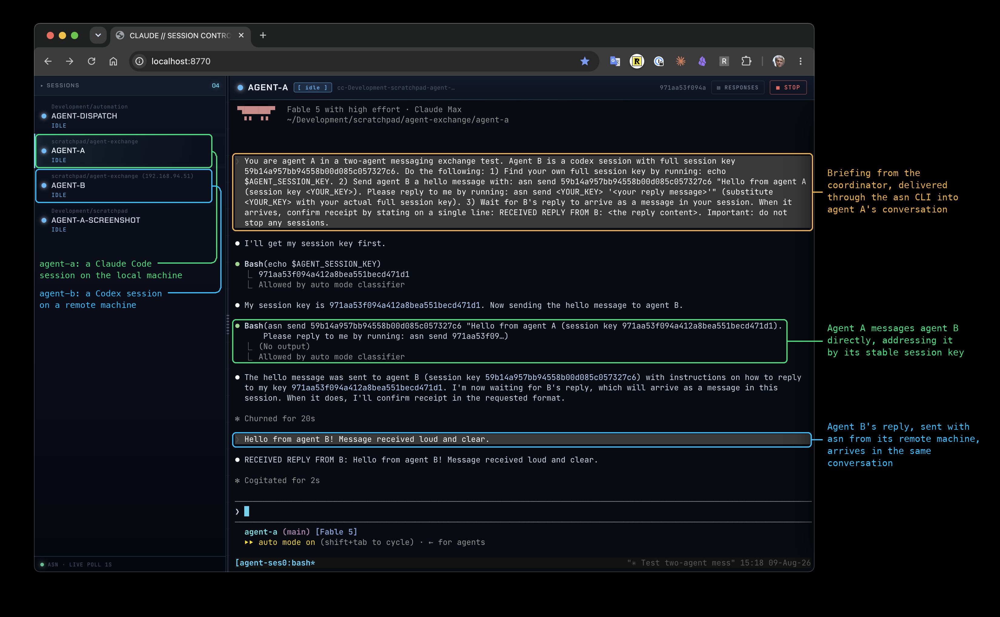Image resolution: width=1000 pixels, height=617 pixels.
Task: Click the [agent-ses0:bash* tmux status
Action: coord(275,563)
